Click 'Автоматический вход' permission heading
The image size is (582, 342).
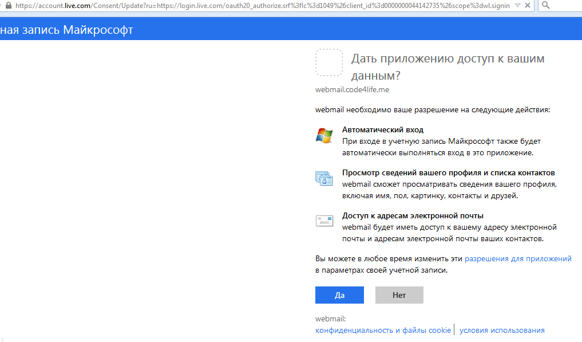(383, 129)
